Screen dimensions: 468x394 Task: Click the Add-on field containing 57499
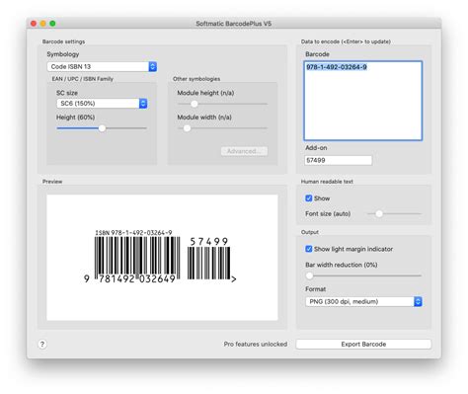coord(339,160)
